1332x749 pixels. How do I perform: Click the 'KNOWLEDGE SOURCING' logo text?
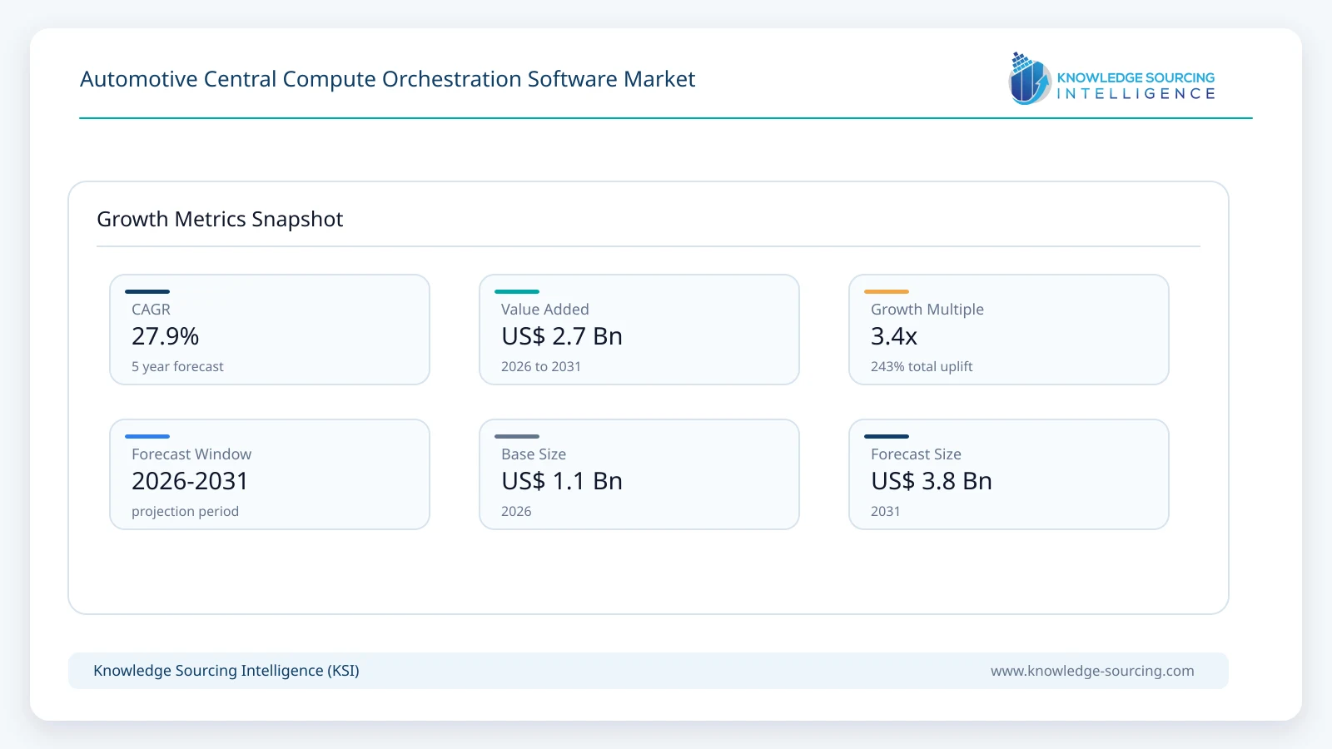(1136, 77)
